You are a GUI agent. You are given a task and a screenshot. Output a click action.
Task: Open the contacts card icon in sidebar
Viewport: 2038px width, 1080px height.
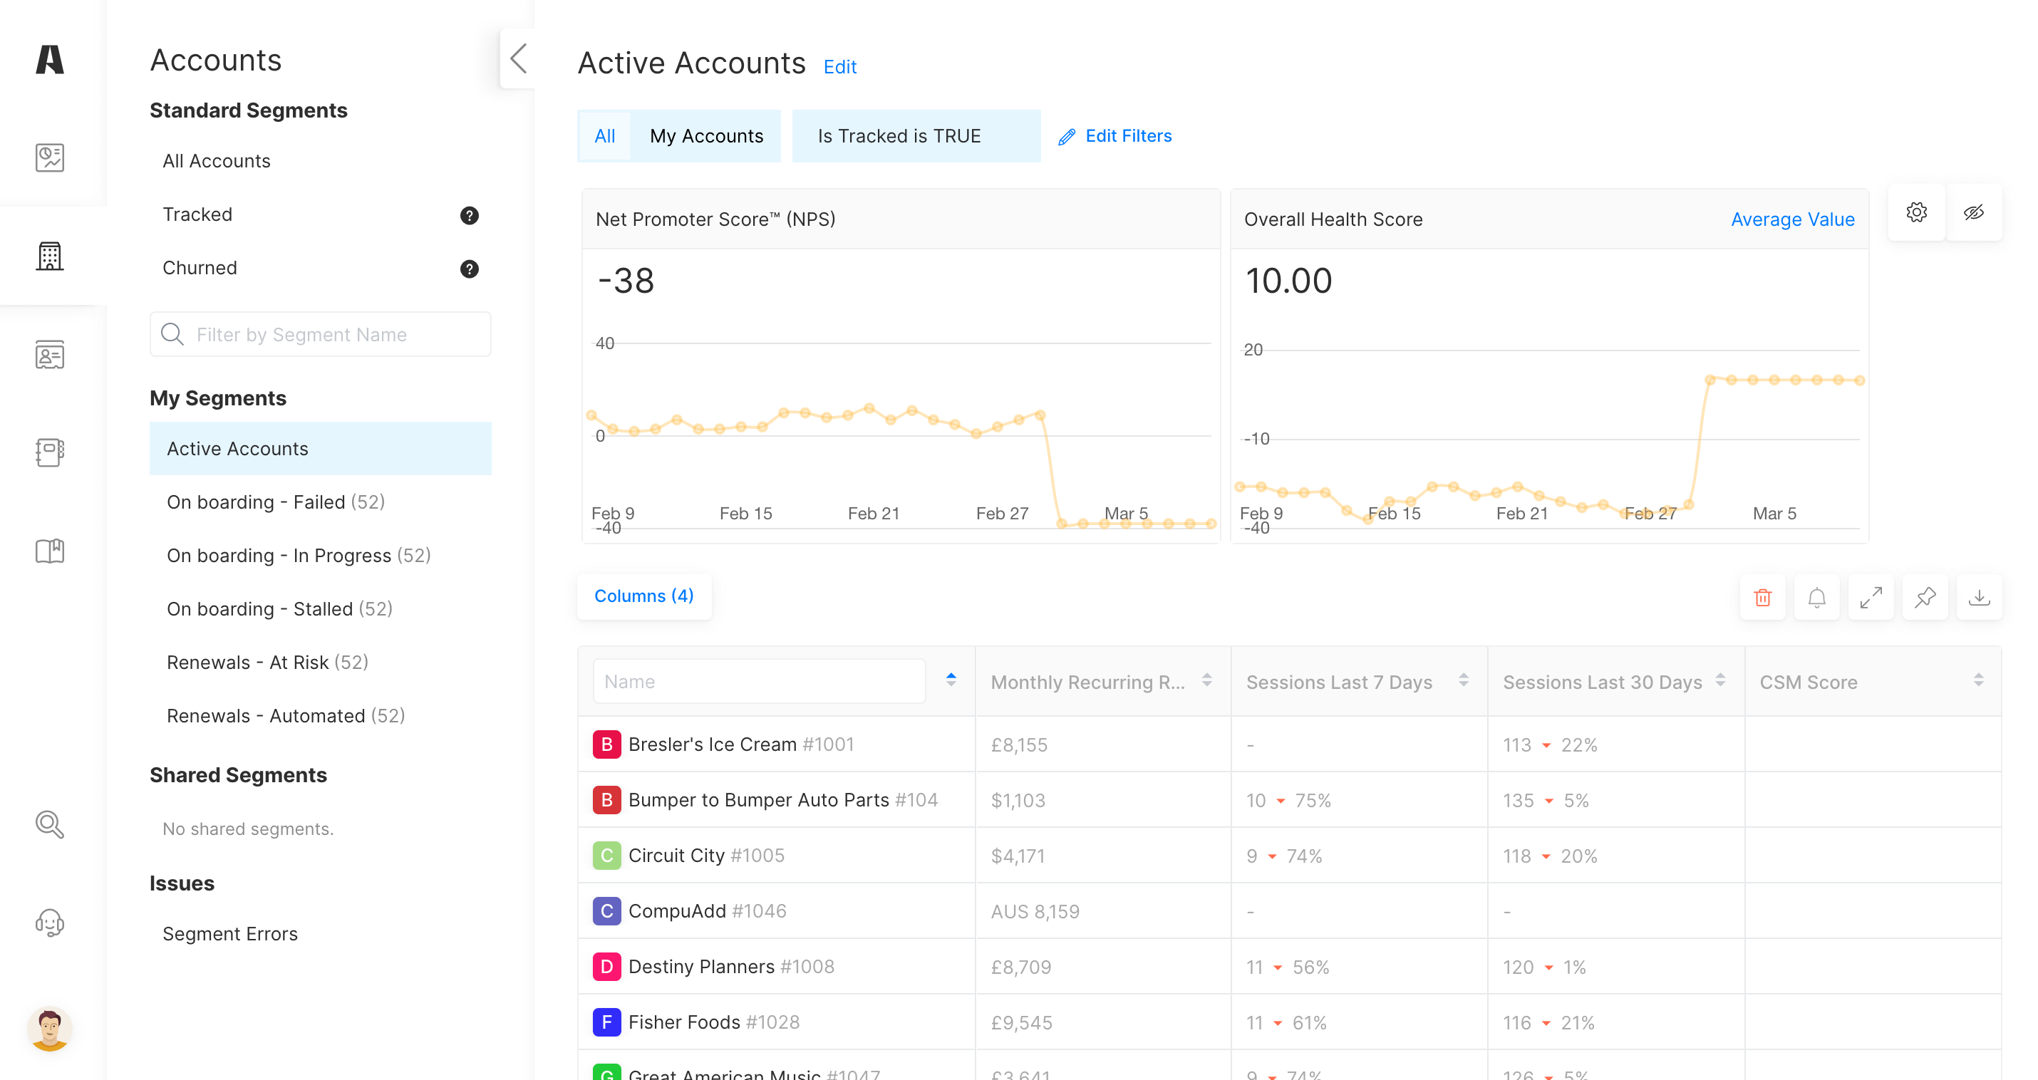(49, 355)
